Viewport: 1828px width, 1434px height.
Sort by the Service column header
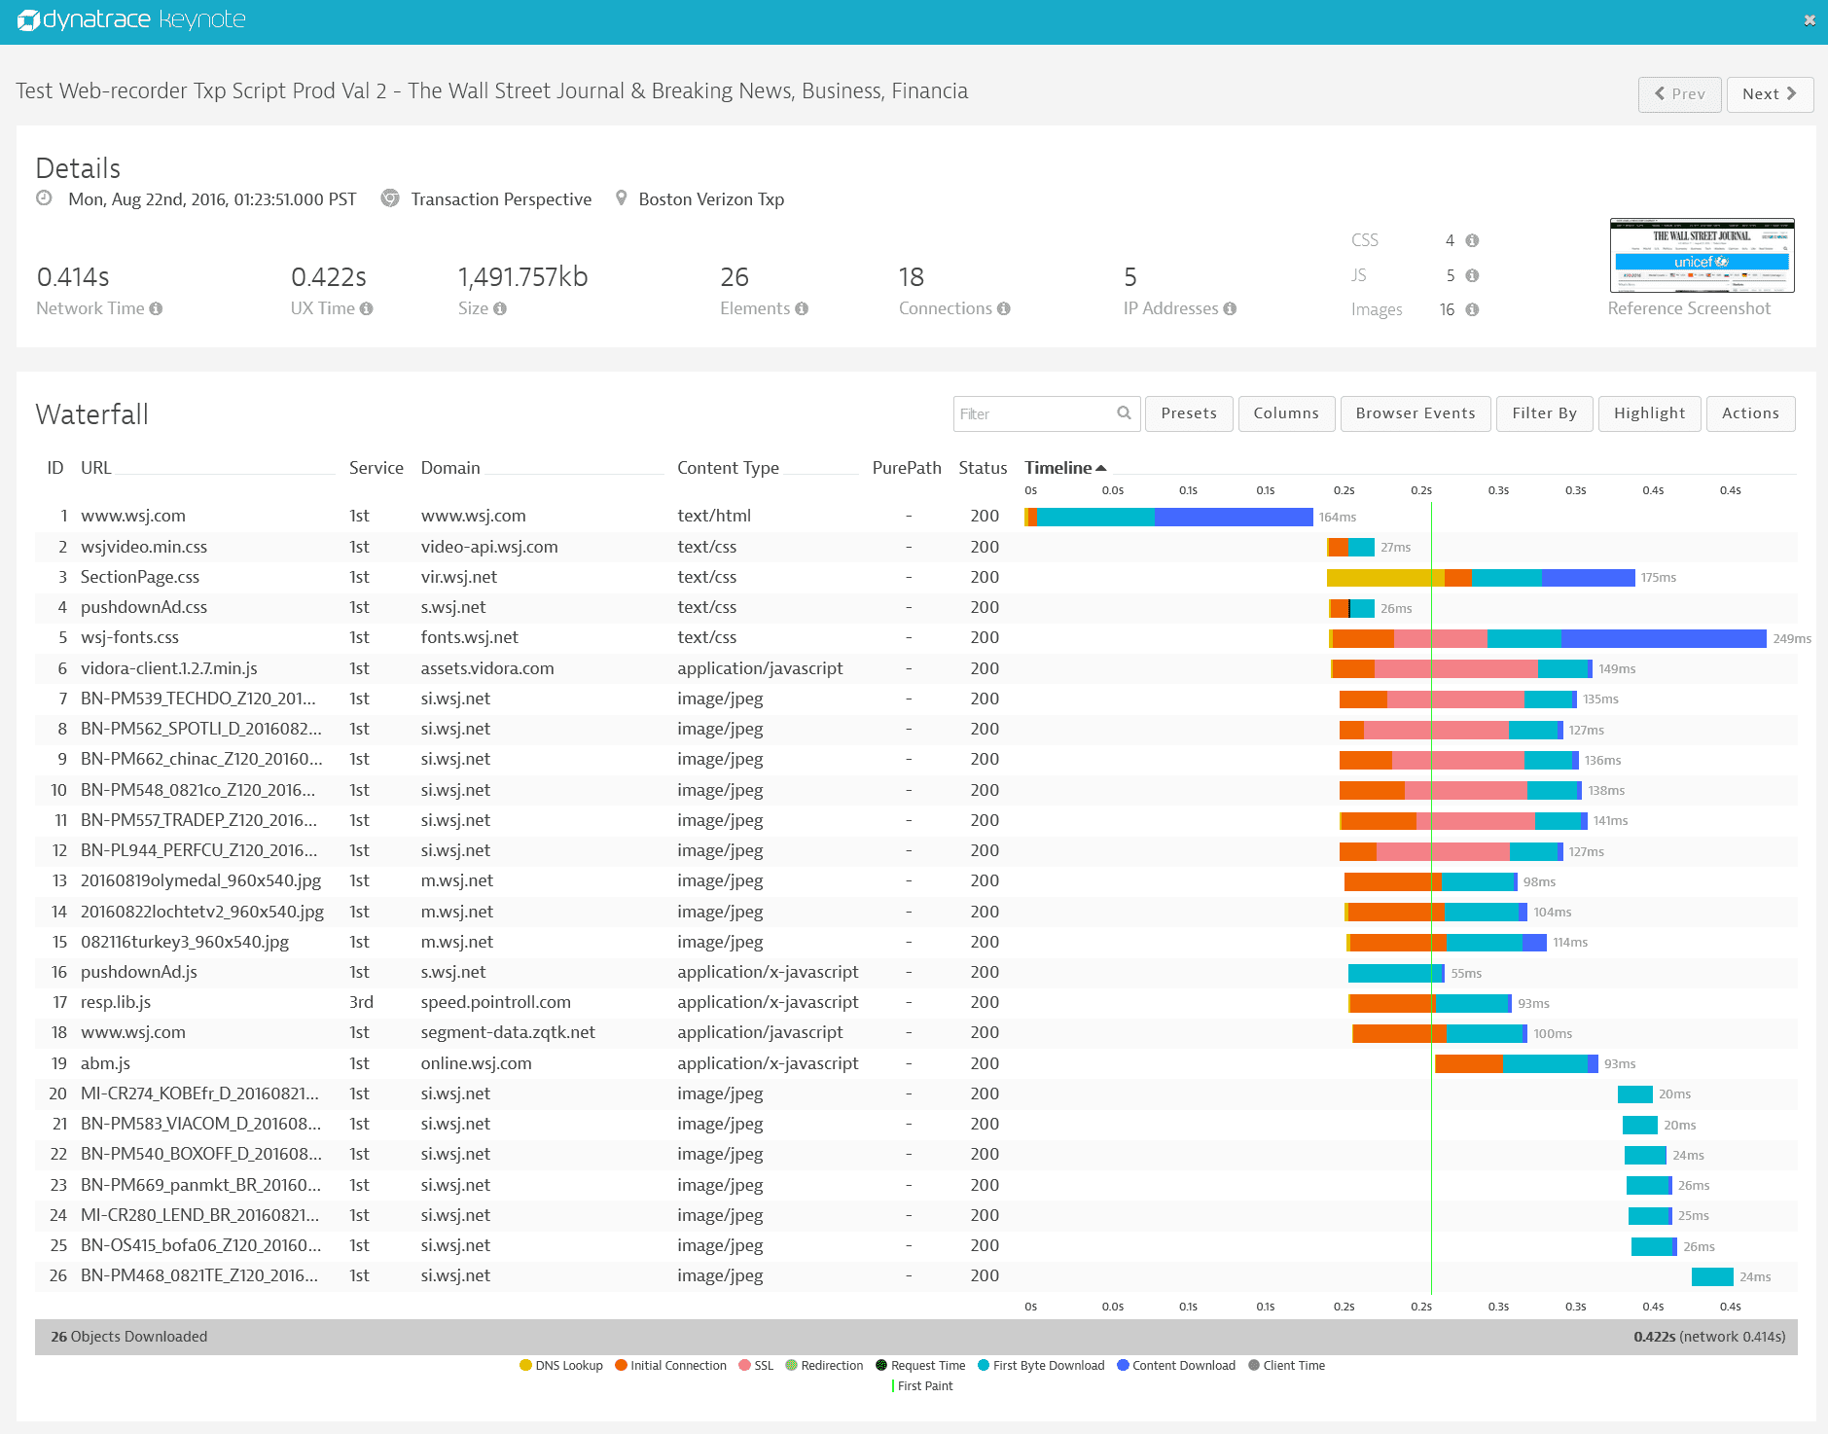tap(376, 468)
